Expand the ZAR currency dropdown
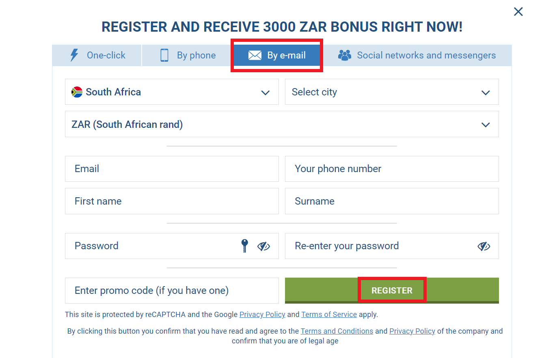This screenshot has width=557, height=358. 485,125
